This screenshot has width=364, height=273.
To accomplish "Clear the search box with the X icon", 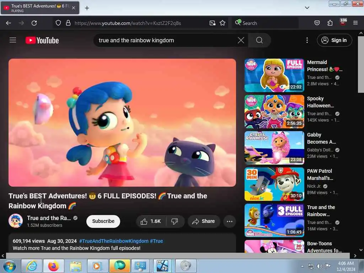I will [241, 41].
